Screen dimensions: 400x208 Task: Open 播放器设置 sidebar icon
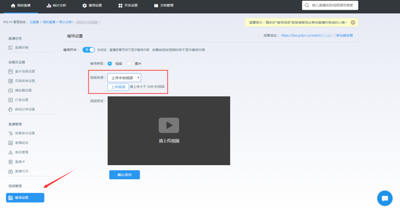pyautogui.click(x=10, y=90)
